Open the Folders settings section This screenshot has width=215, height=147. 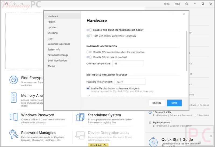pos(51,22)
